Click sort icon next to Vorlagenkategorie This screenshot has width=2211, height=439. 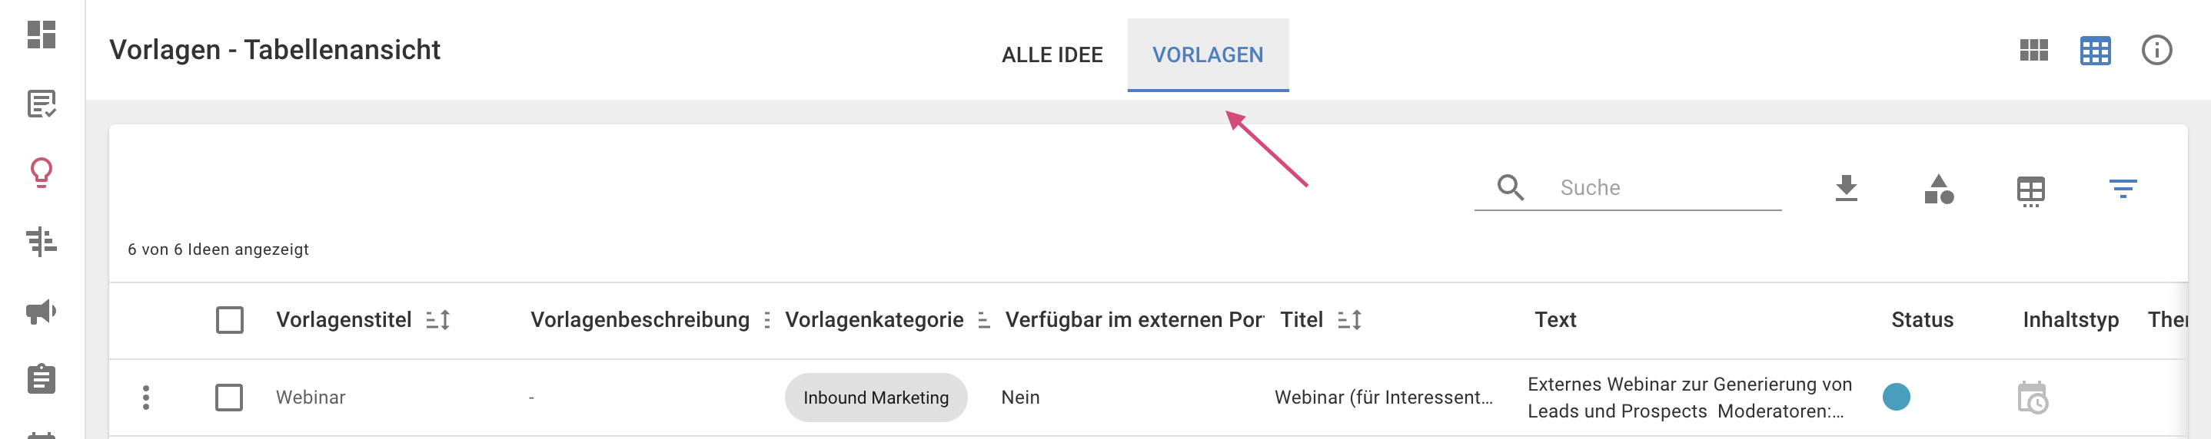point(983,320)
